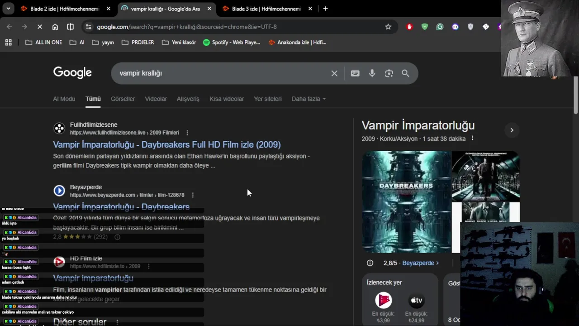The width and height of the screenshot is (579, 326).
Task: Open the blue round extension icon
Action: (455, 27)
